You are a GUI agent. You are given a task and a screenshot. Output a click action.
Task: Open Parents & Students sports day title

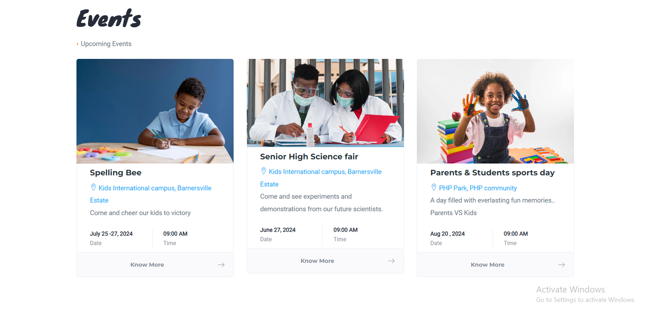492,173
